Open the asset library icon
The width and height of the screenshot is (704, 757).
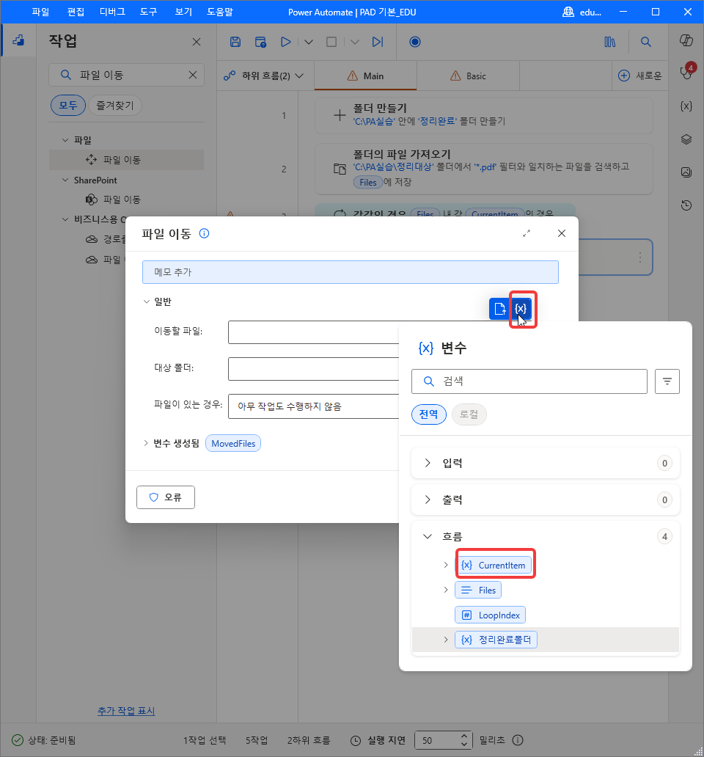click(610, 42)
